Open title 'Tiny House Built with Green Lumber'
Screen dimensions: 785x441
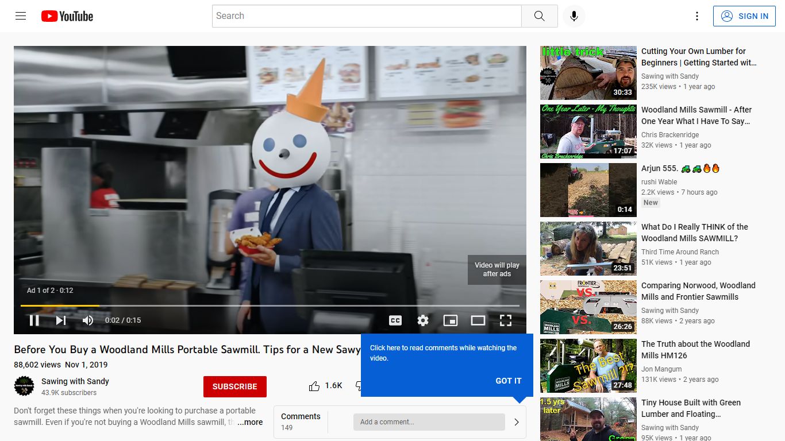point(691,408)
